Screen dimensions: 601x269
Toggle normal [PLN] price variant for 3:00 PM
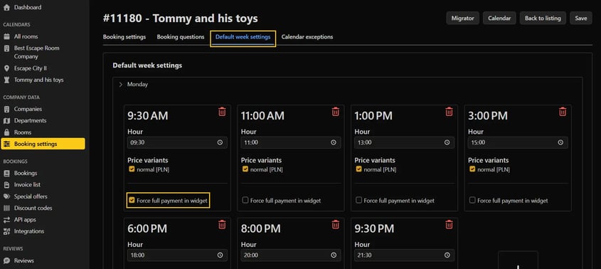472,169
